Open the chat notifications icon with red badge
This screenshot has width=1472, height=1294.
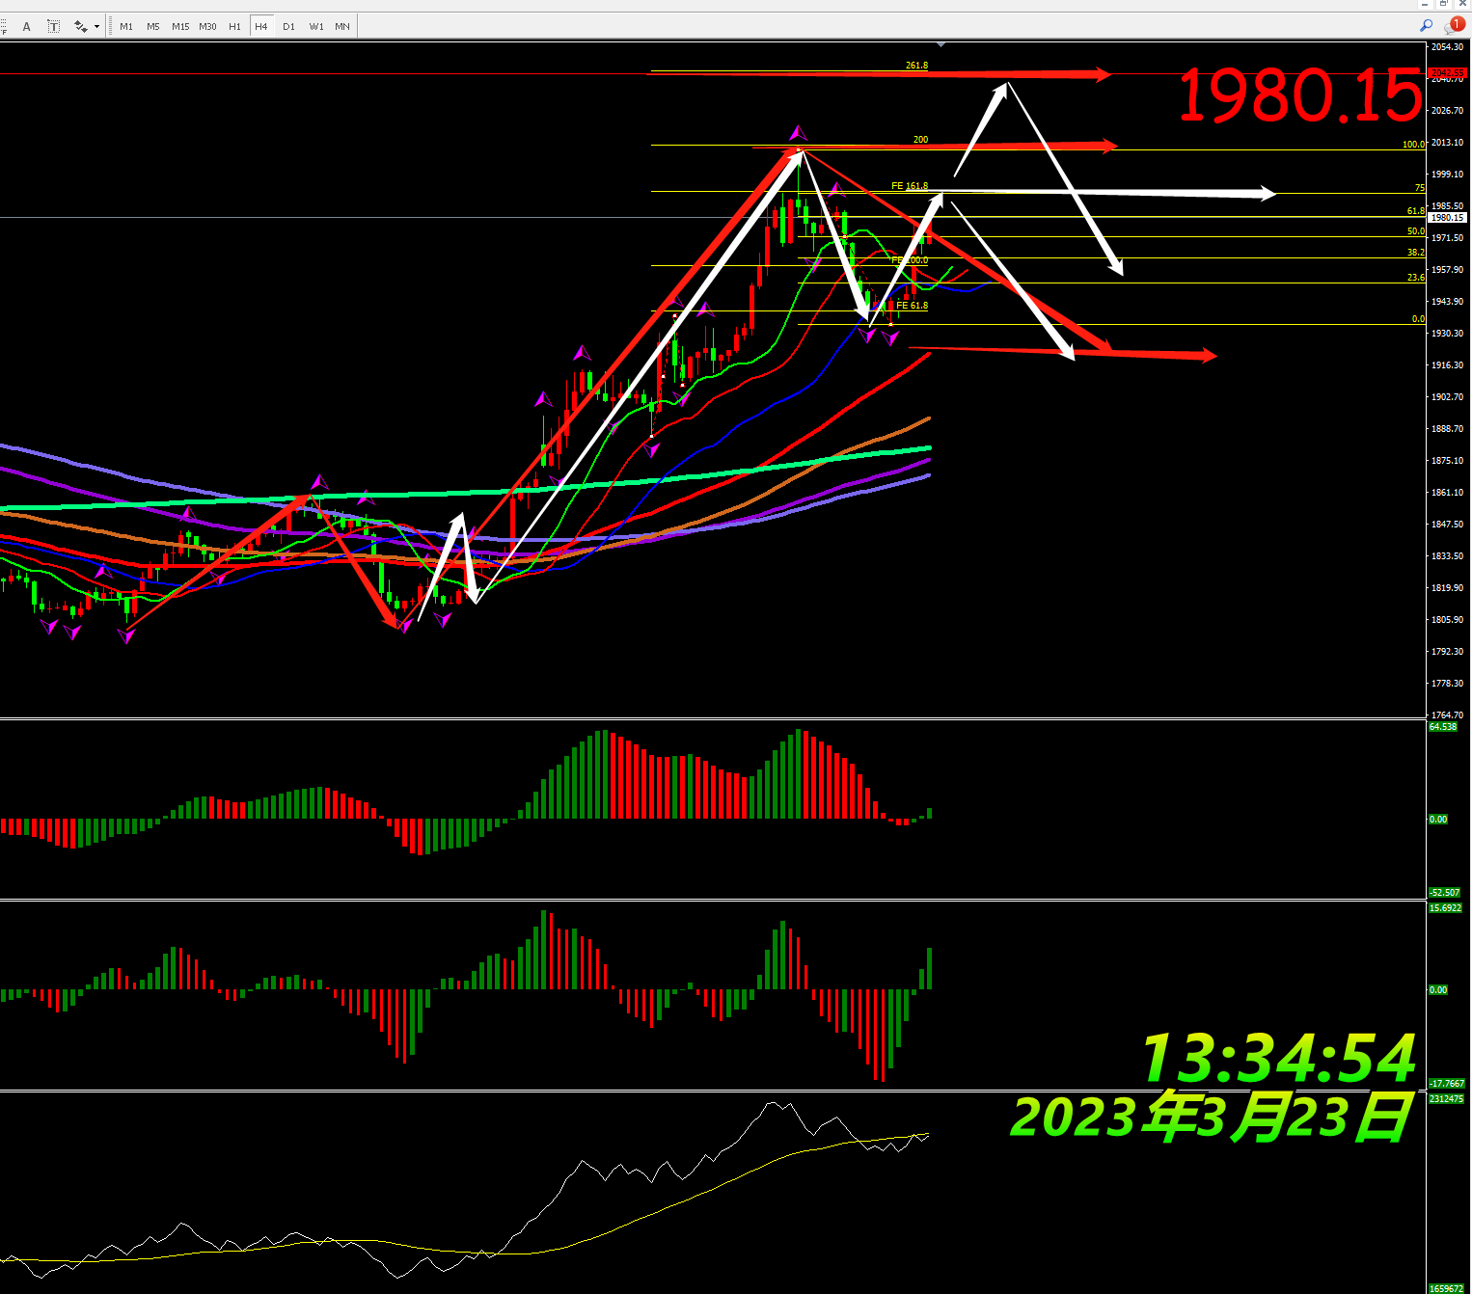(1454, 26)
